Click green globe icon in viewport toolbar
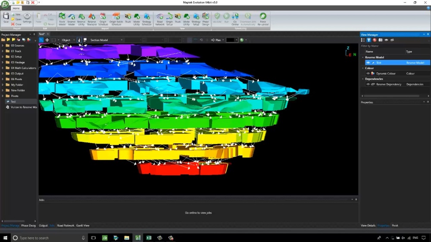This screenshot has width=431, height=242. pyautogui.click(x=242, y=40)
